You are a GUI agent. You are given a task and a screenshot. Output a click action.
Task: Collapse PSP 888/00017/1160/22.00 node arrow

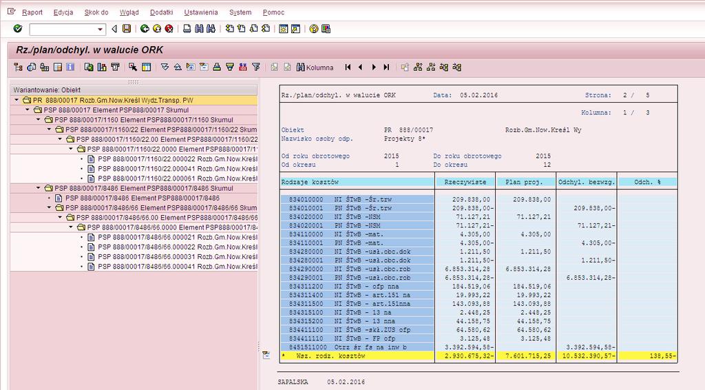60,139
